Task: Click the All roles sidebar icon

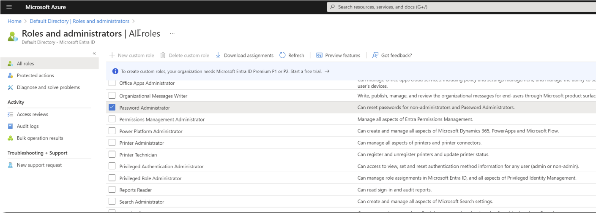Action: pyautogui.click(x=11, y=64)
